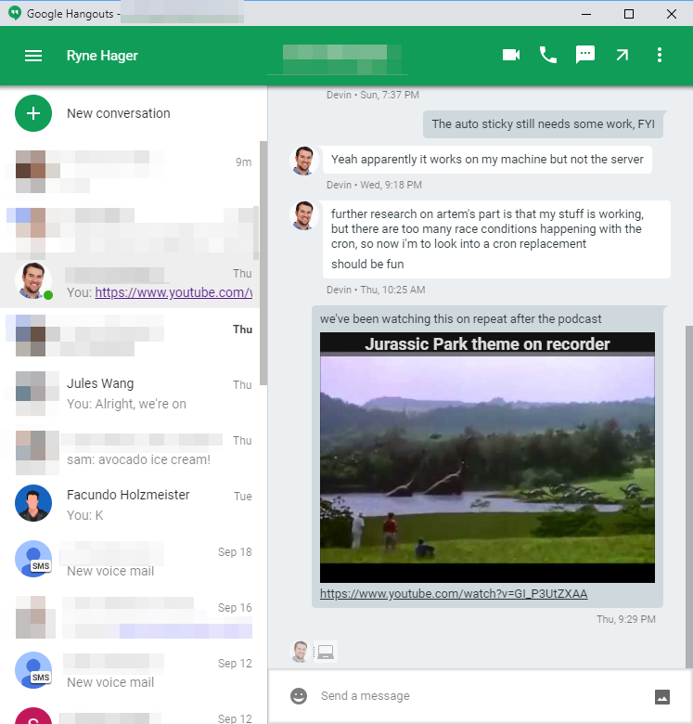Open the youtube.com/watch link in chat
Viewport: 693px width, 724px height.
coord(454,594)
